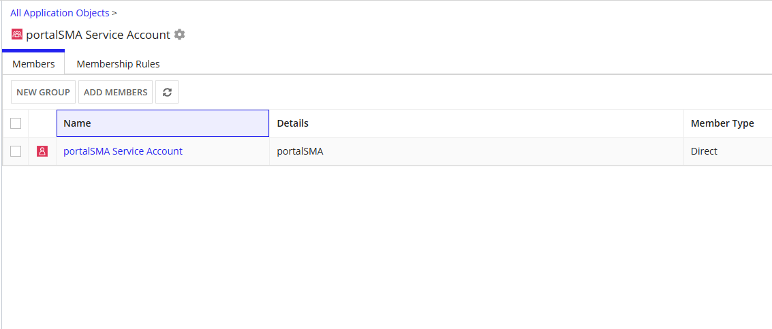Click the red group icon beside the title
Image resolution: width=772 pixels, height=329 pixels.
17,35
